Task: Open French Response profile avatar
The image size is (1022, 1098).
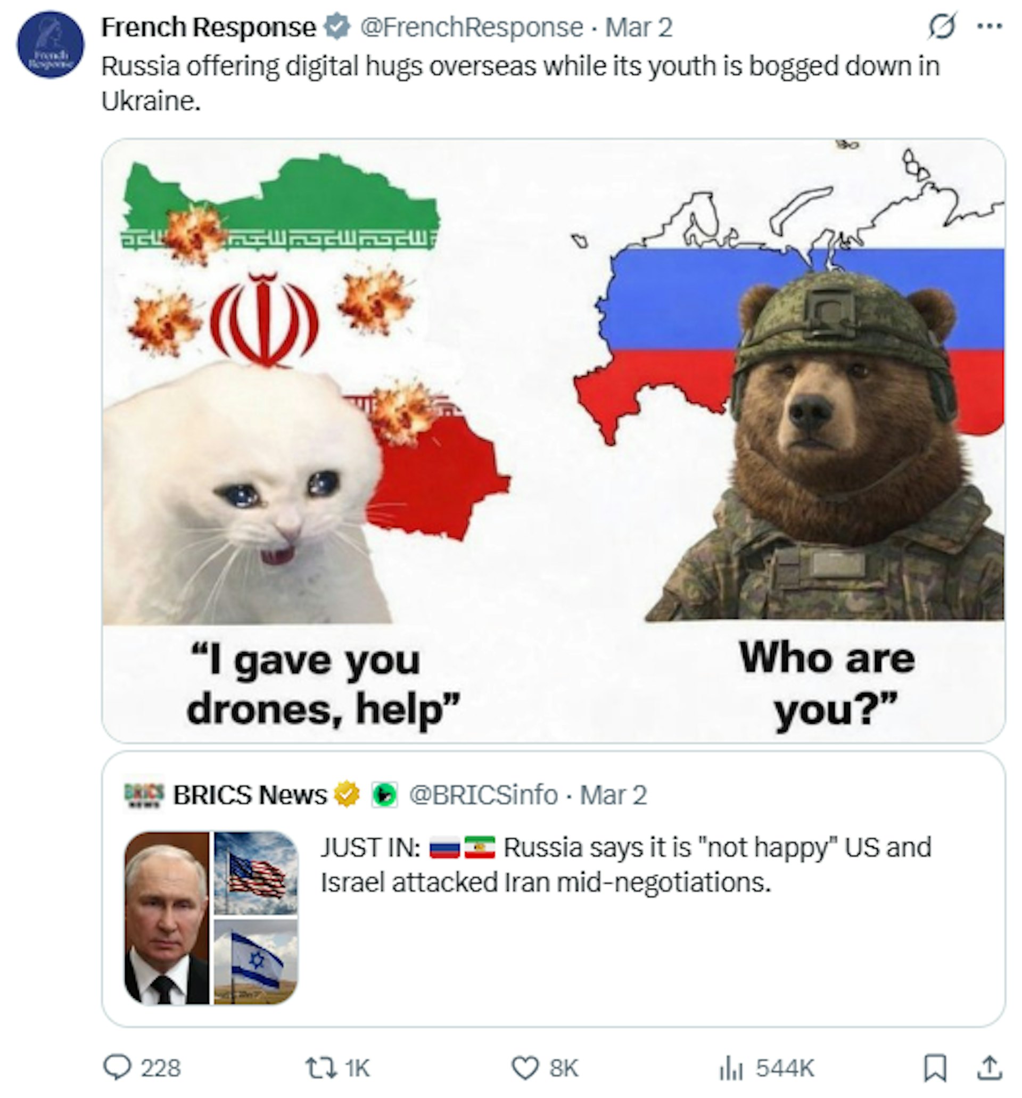Action: click(50, 45)
